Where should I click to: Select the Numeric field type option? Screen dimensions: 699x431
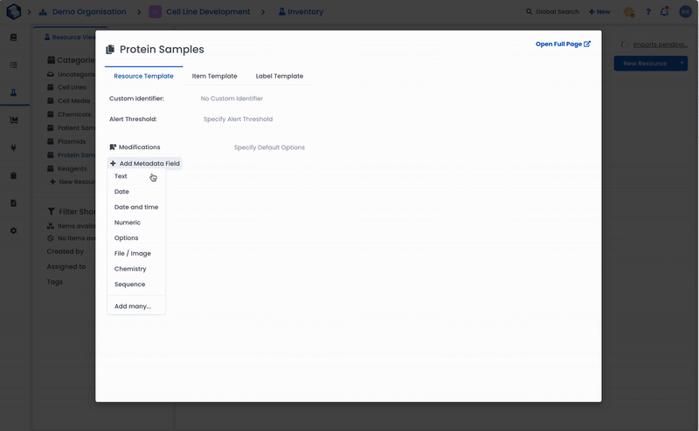pos(128,222)
